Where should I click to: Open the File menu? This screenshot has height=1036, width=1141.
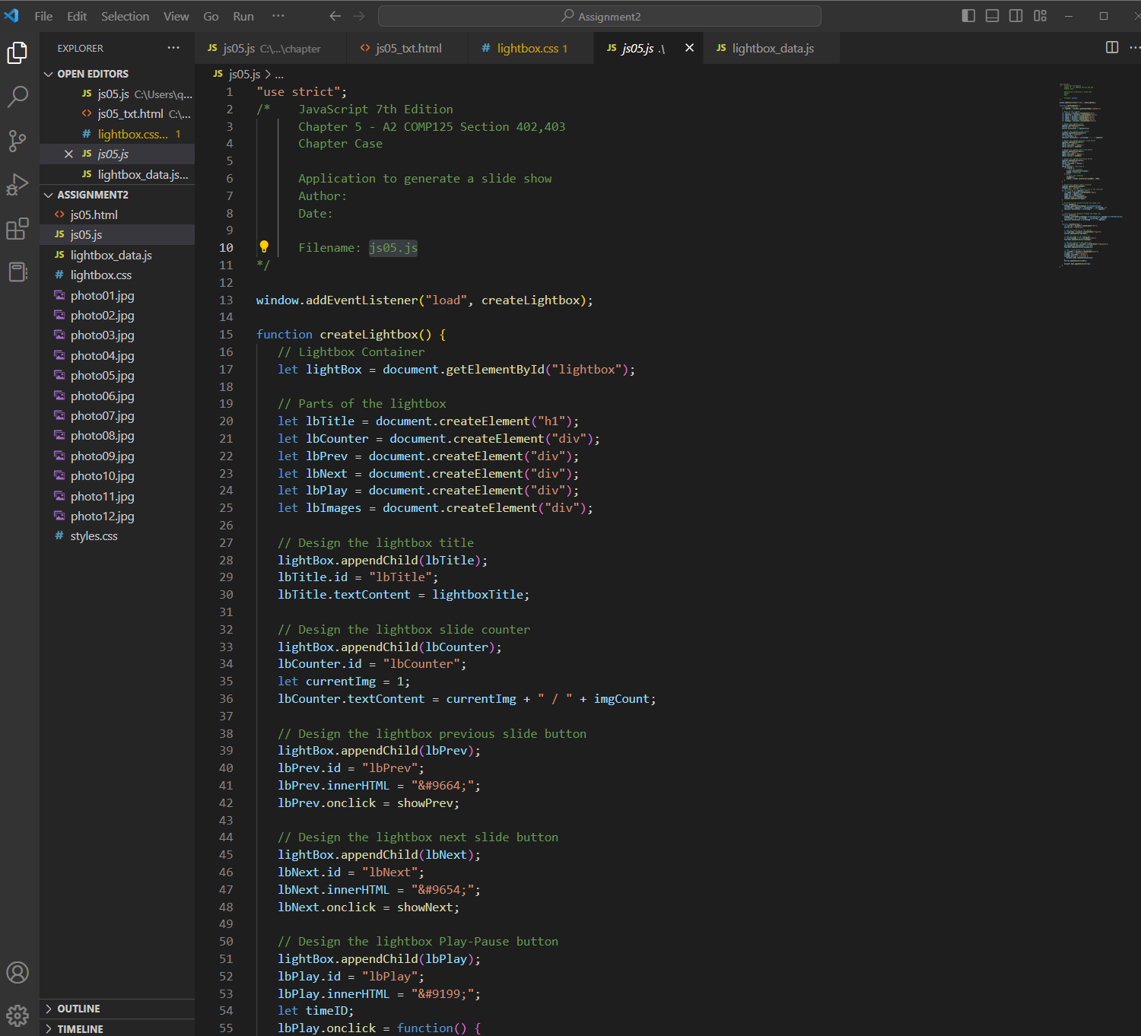coord(43,16)
